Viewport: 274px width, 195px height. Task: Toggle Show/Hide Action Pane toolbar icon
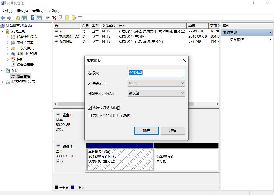39,18
